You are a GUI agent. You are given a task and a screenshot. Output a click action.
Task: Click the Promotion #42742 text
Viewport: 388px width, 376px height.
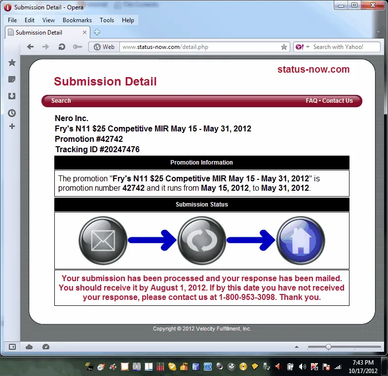(x=88, y=139)
